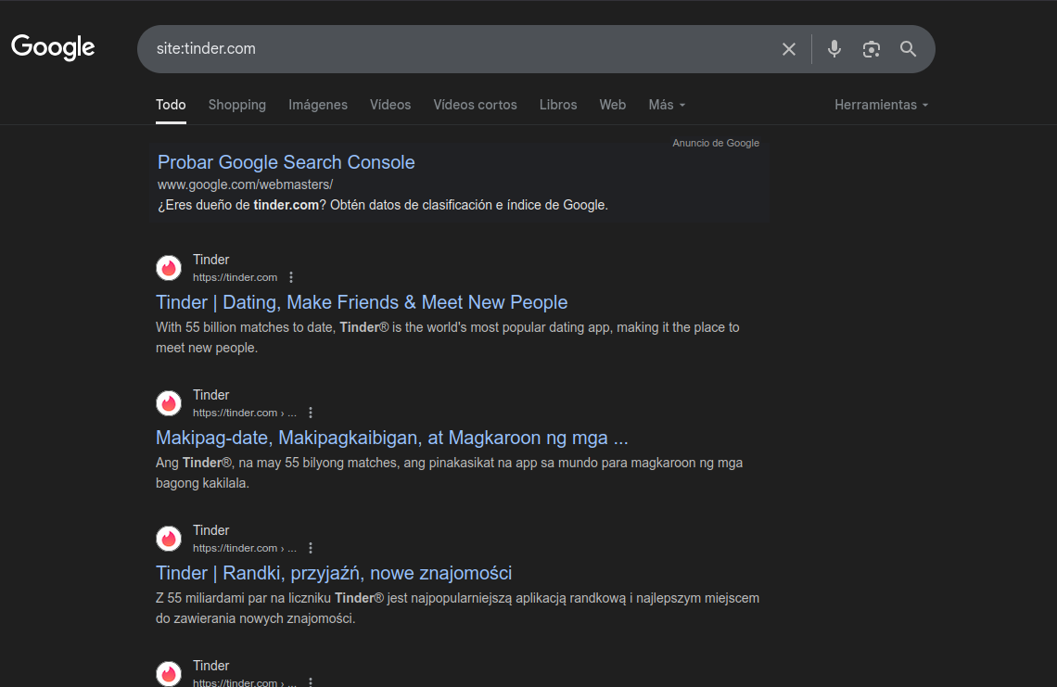Open the Vídeos cortos tab
Screen dimensions: 1057x687
click(x=476, y=105)
